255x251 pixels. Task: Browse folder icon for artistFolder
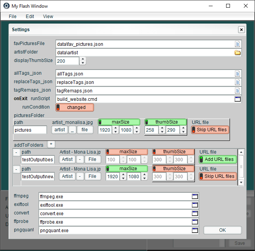[238, 52]
